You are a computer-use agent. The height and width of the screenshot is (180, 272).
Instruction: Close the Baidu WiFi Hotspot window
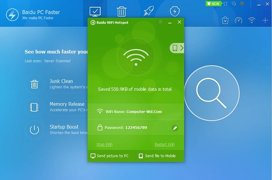tap(180, 22)
